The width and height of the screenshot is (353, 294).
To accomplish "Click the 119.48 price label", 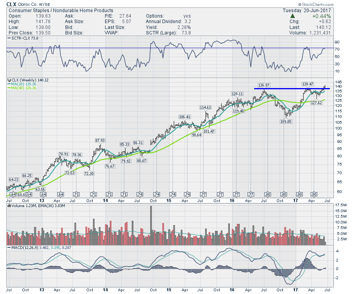I will [238, 111].
